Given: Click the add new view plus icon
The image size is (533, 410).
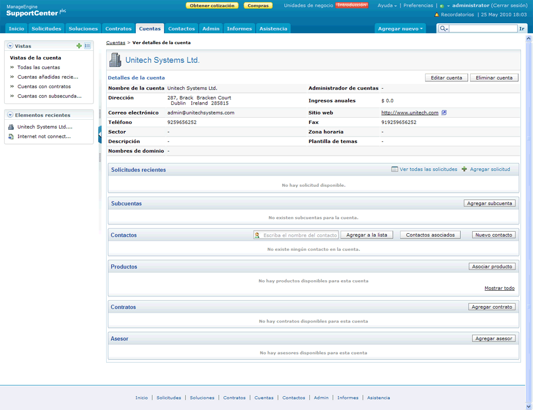Looking at the screenshot, I should (x=79, y=45).
